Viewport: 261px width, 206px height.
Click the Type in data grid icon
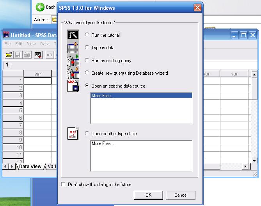click(73, 48)
